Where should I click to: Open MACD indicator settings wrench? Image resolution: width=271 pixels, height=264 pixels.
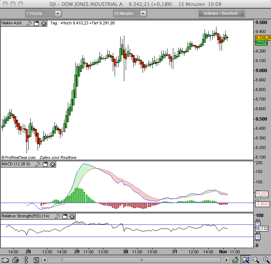pos(38,164)
